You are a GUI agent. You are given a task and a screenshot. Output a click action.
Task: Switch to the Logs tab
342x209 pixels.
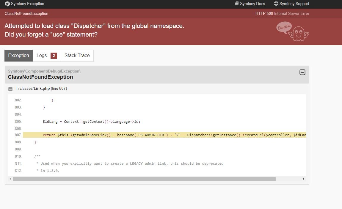point(47,56)
